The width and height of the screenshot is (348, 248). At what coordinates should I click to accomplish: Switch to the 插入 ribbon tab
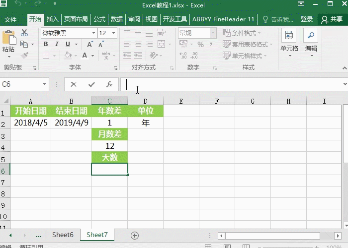coord(52,19)
